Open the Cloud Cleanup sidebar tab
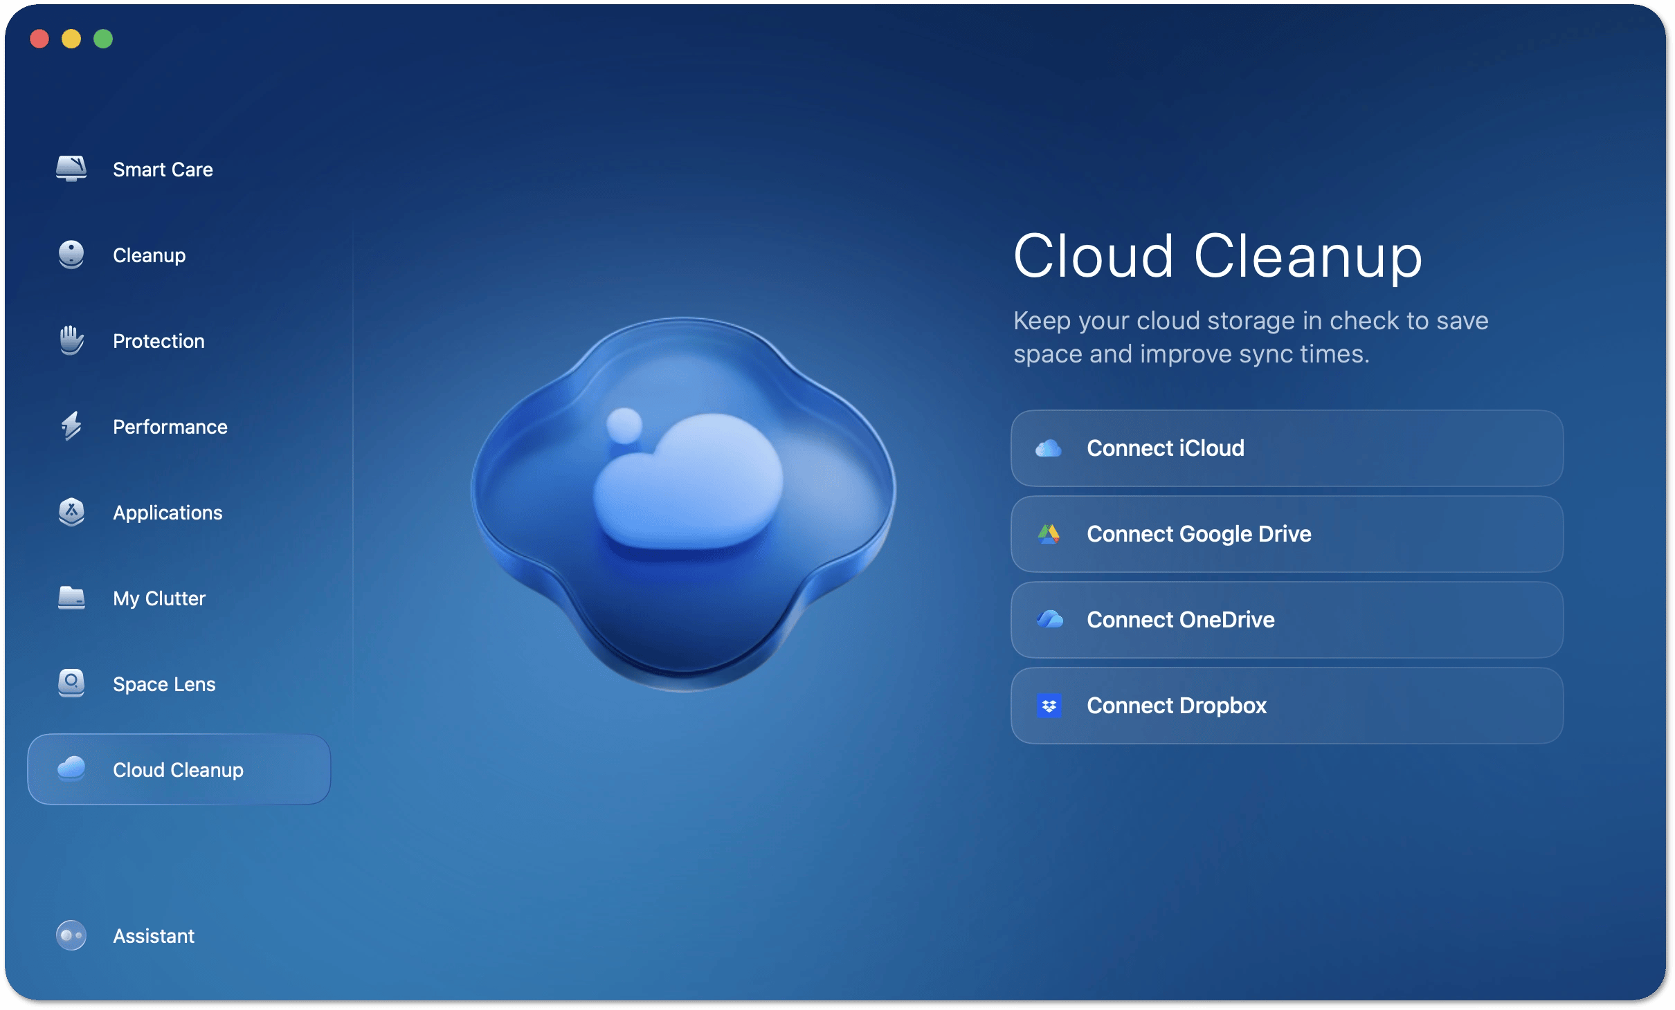Viewport: 1675px width, 1010px height. [179, 769]
